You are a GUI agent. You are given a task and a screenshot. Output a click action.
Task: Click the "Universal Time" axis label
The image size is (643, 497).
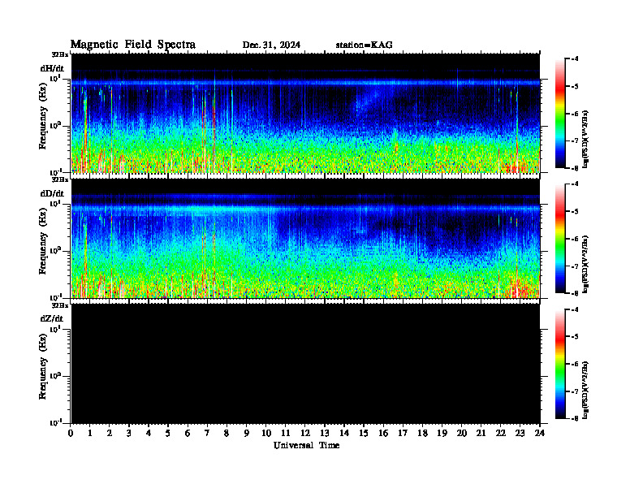tap(307, 445)
